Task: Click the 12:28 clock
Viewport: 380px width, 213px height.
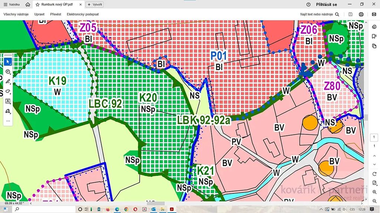Action: coord(362,209)
